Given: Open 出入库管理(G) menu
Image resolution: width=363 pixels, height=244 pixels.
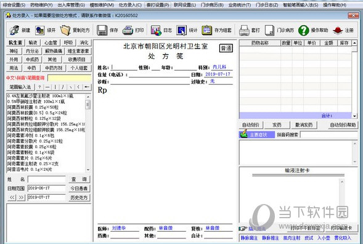Looking at the screenshot, I should pos(71,5).
